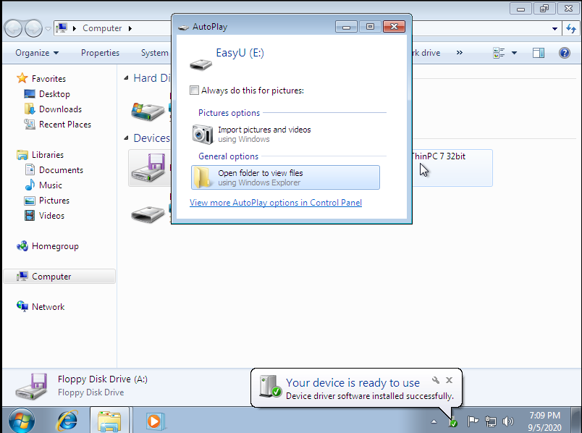This screenshot has height=433, width=582.
Task: Click the network tray icon
Action: (491, 421)
